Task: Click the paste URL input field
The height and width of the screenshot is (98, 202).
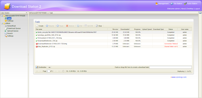Action: [171, 67]
